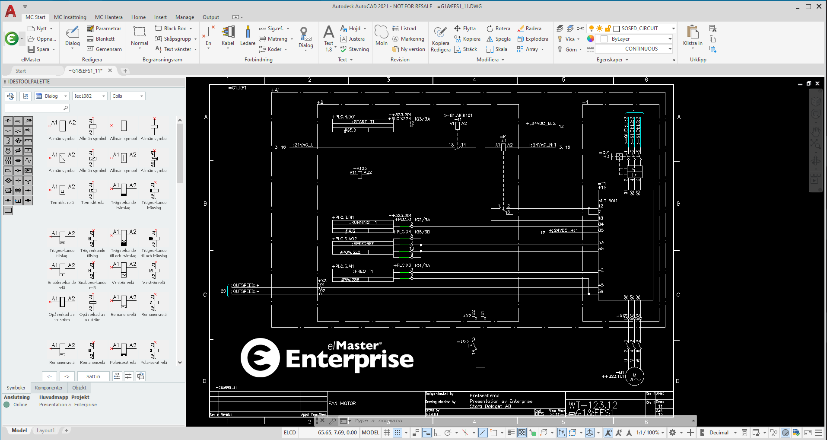Image resolution: width=827 pixels, height=440 pixels.
Task: Click the Listrad revision tool
Action: click(404, 29)
